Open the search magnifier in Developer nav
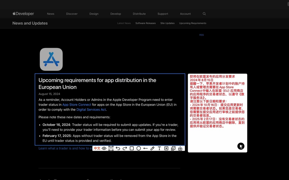The height and width of the screenshot is (180, 289). click(x=204, y=14)
